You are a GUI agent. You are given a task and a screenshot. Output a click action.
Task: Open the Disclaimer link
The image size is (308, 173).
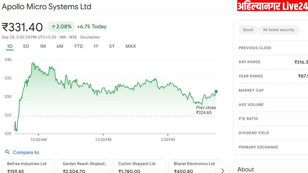point(90,37)
